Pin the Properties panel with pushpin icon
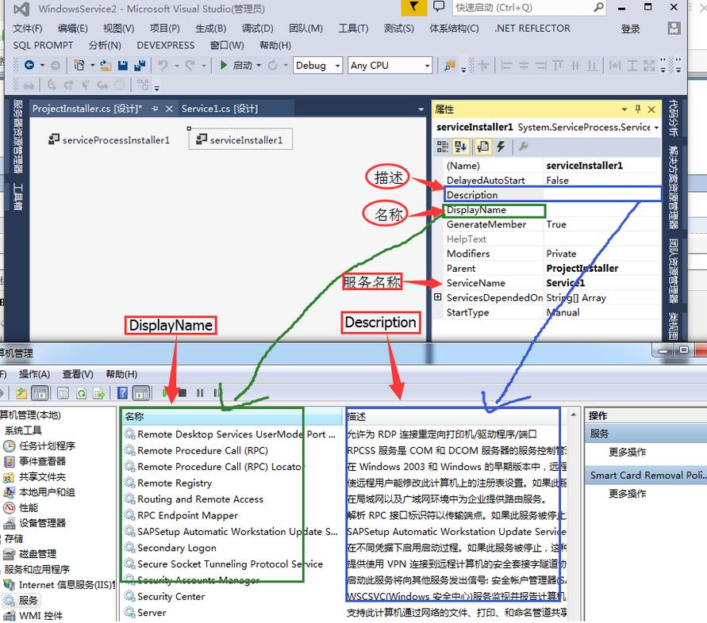Image resolution: width=707 pixels, height=623 pixels. click(x=637, y=109)
